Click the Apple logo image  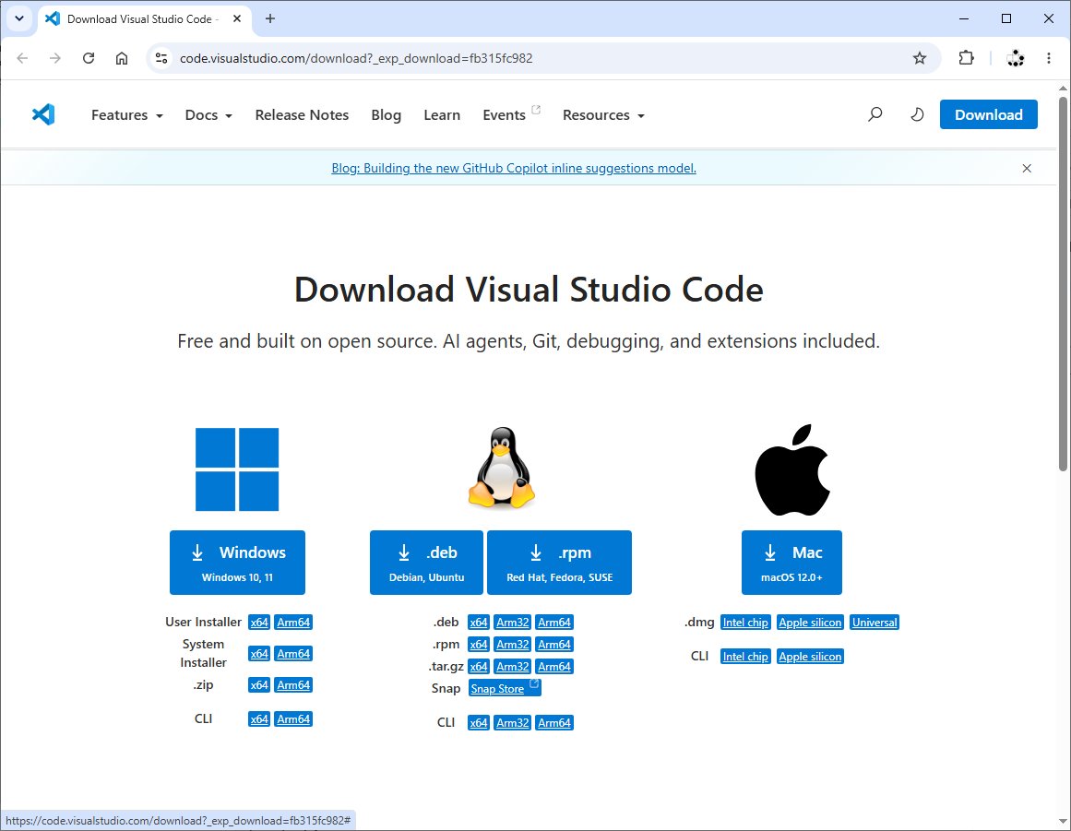[792, 469]
